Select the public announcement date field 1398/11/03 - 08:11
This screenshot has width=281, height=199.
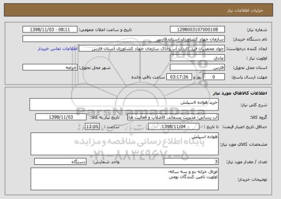[x=50, y=29]
